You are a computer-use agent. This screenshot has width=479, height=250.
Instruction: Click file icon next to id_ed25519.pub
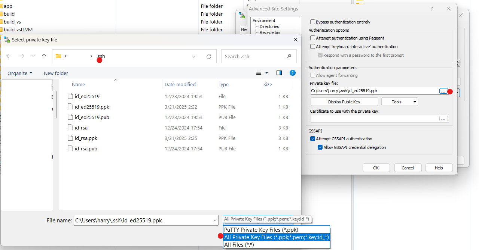tap(70, 117)
